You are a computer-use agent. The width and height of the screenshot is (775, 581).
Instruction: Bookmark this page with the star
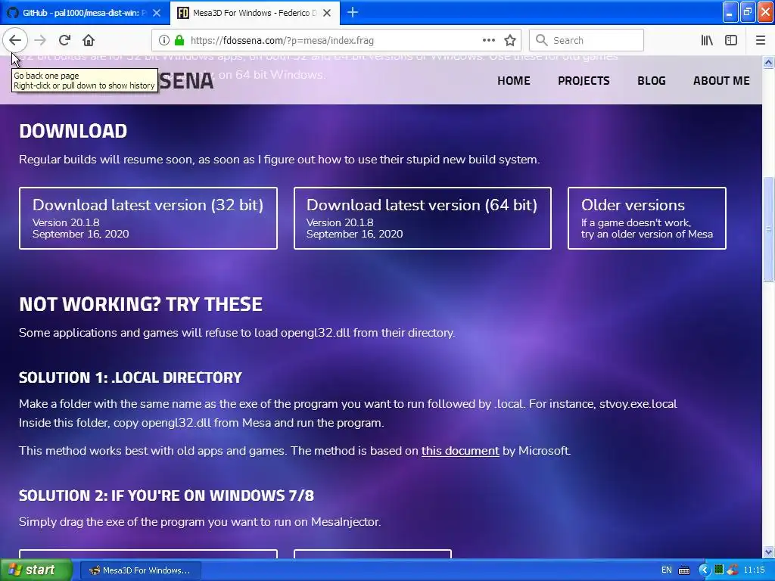click(510, 40)
